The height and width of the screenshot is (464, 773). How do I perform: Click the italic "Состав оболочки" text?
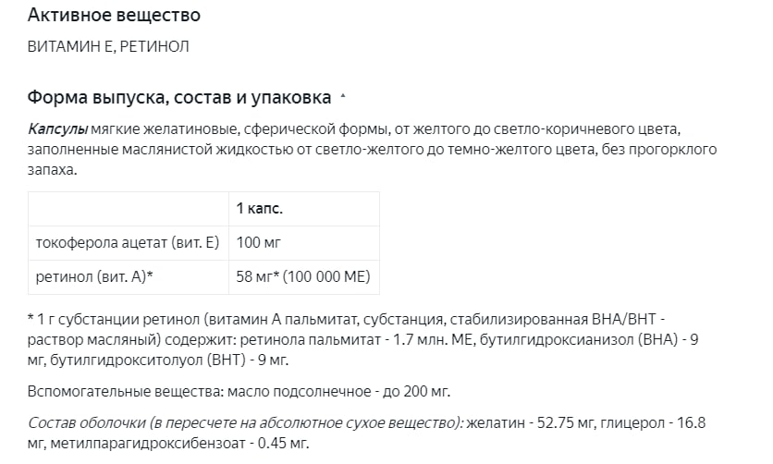[x=87, y=423]
